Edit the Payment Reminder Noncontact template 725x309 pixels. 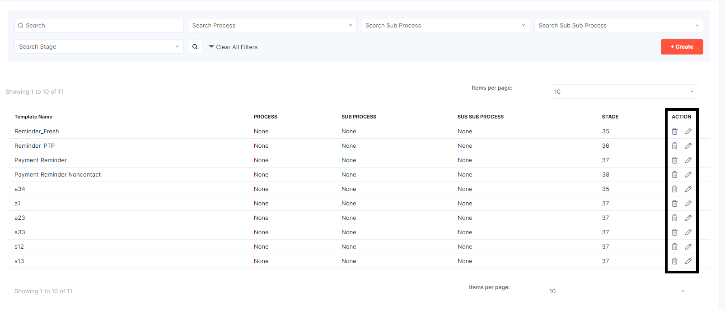coord(688,175)
